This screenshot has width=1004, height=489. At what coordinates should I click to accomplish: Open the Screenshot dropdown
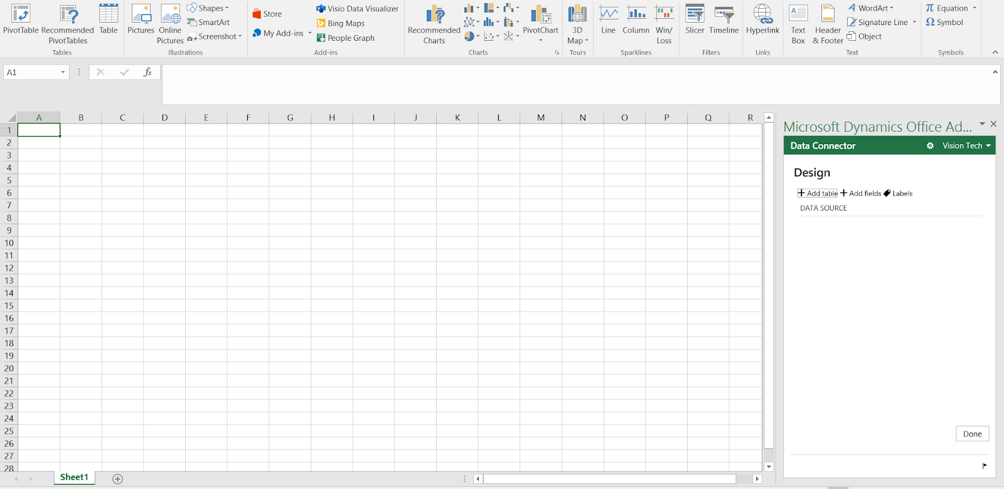[x=214, y=37]
